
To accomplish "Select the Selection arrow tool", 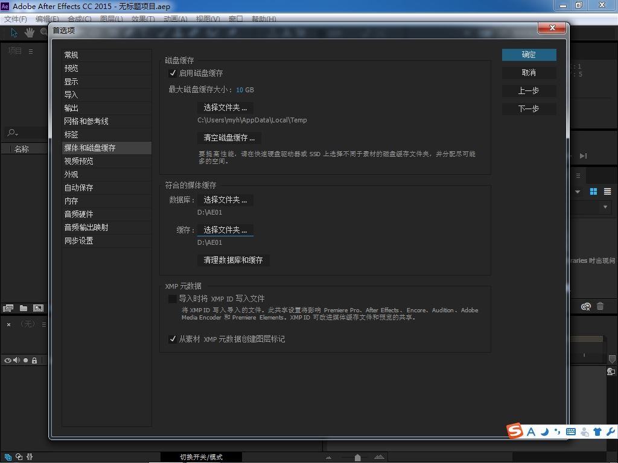I will pos(14,33).
